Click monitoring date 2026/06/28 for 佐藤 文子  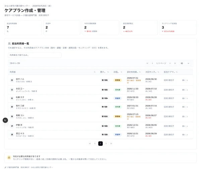coord(151,97)
